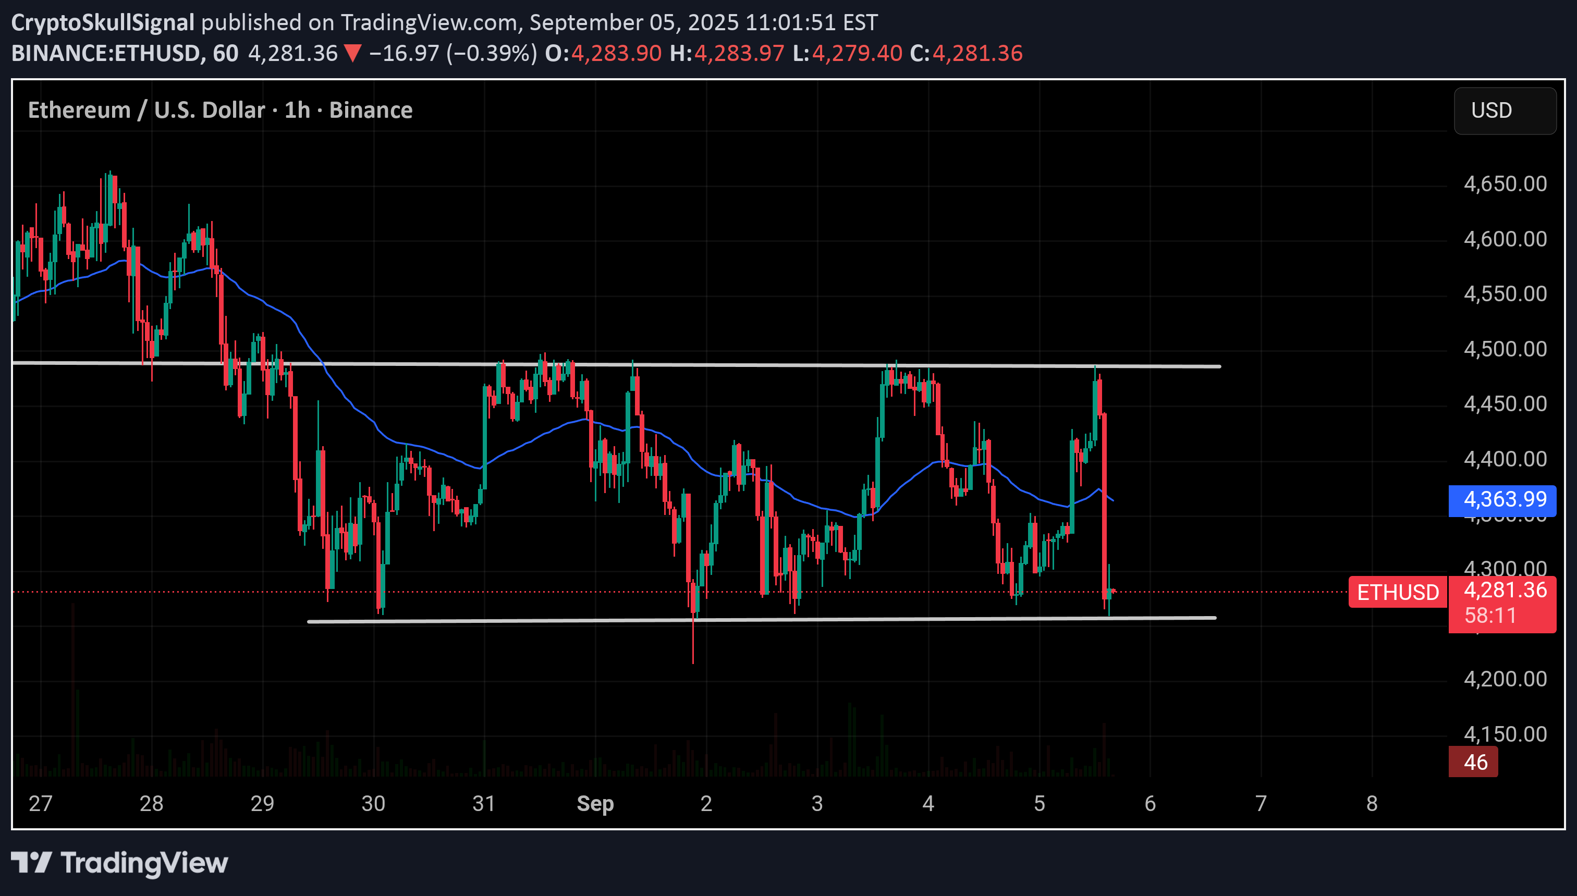Click the red down-arrow change indicator
Screen dimensions: 1577x896
tap(353, 54)
